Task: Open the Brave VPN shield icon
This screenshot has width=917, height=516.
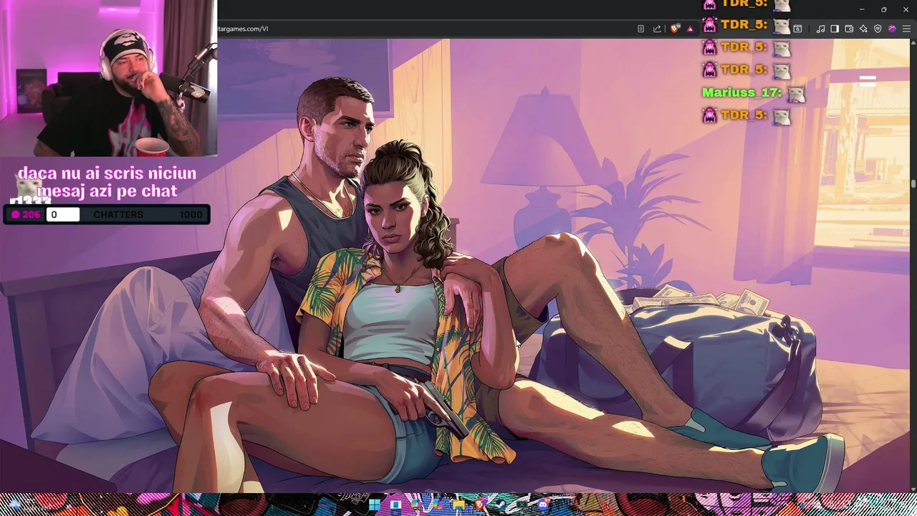Action: [x=878, y=29]
